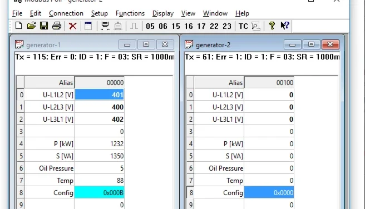Open the Display menu
This screenshot has height=209, width=365.
pos(163,13)
